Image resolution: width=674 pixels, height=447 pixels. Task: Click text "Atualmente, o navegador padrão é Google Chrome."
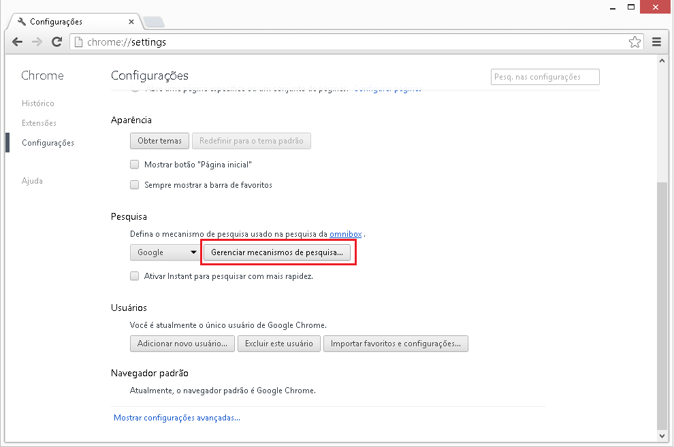coord(223,391)
